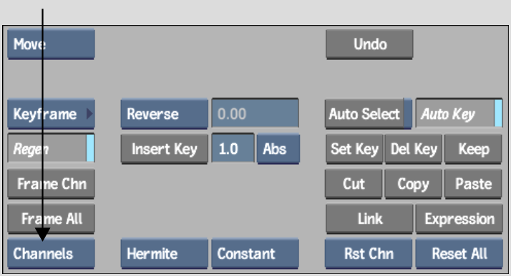Open the Hermite interpolation dropdown
The image size is (511, 276).
[x=165, y=253]
